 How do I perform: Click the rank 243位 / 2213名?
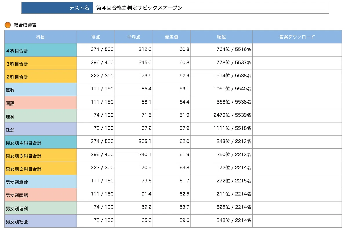[x=234, y=141]
